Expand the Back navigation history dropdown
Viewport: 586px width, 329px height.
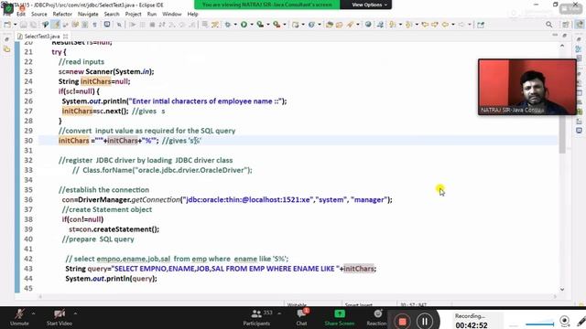pyautogui.click(x=453, y=25)
